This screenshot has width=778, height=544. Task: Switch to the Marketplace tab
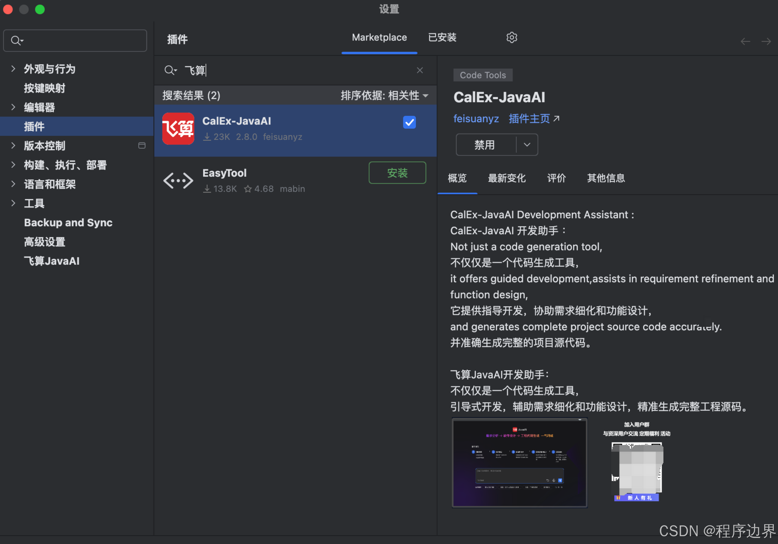pyautogui.click(x=379, y=37)
